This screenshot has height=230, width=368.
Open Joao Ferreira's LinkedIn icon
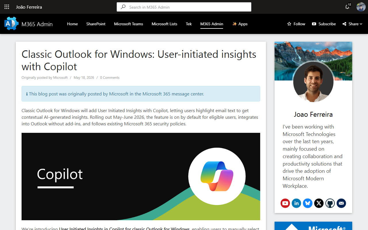[296, 203]
